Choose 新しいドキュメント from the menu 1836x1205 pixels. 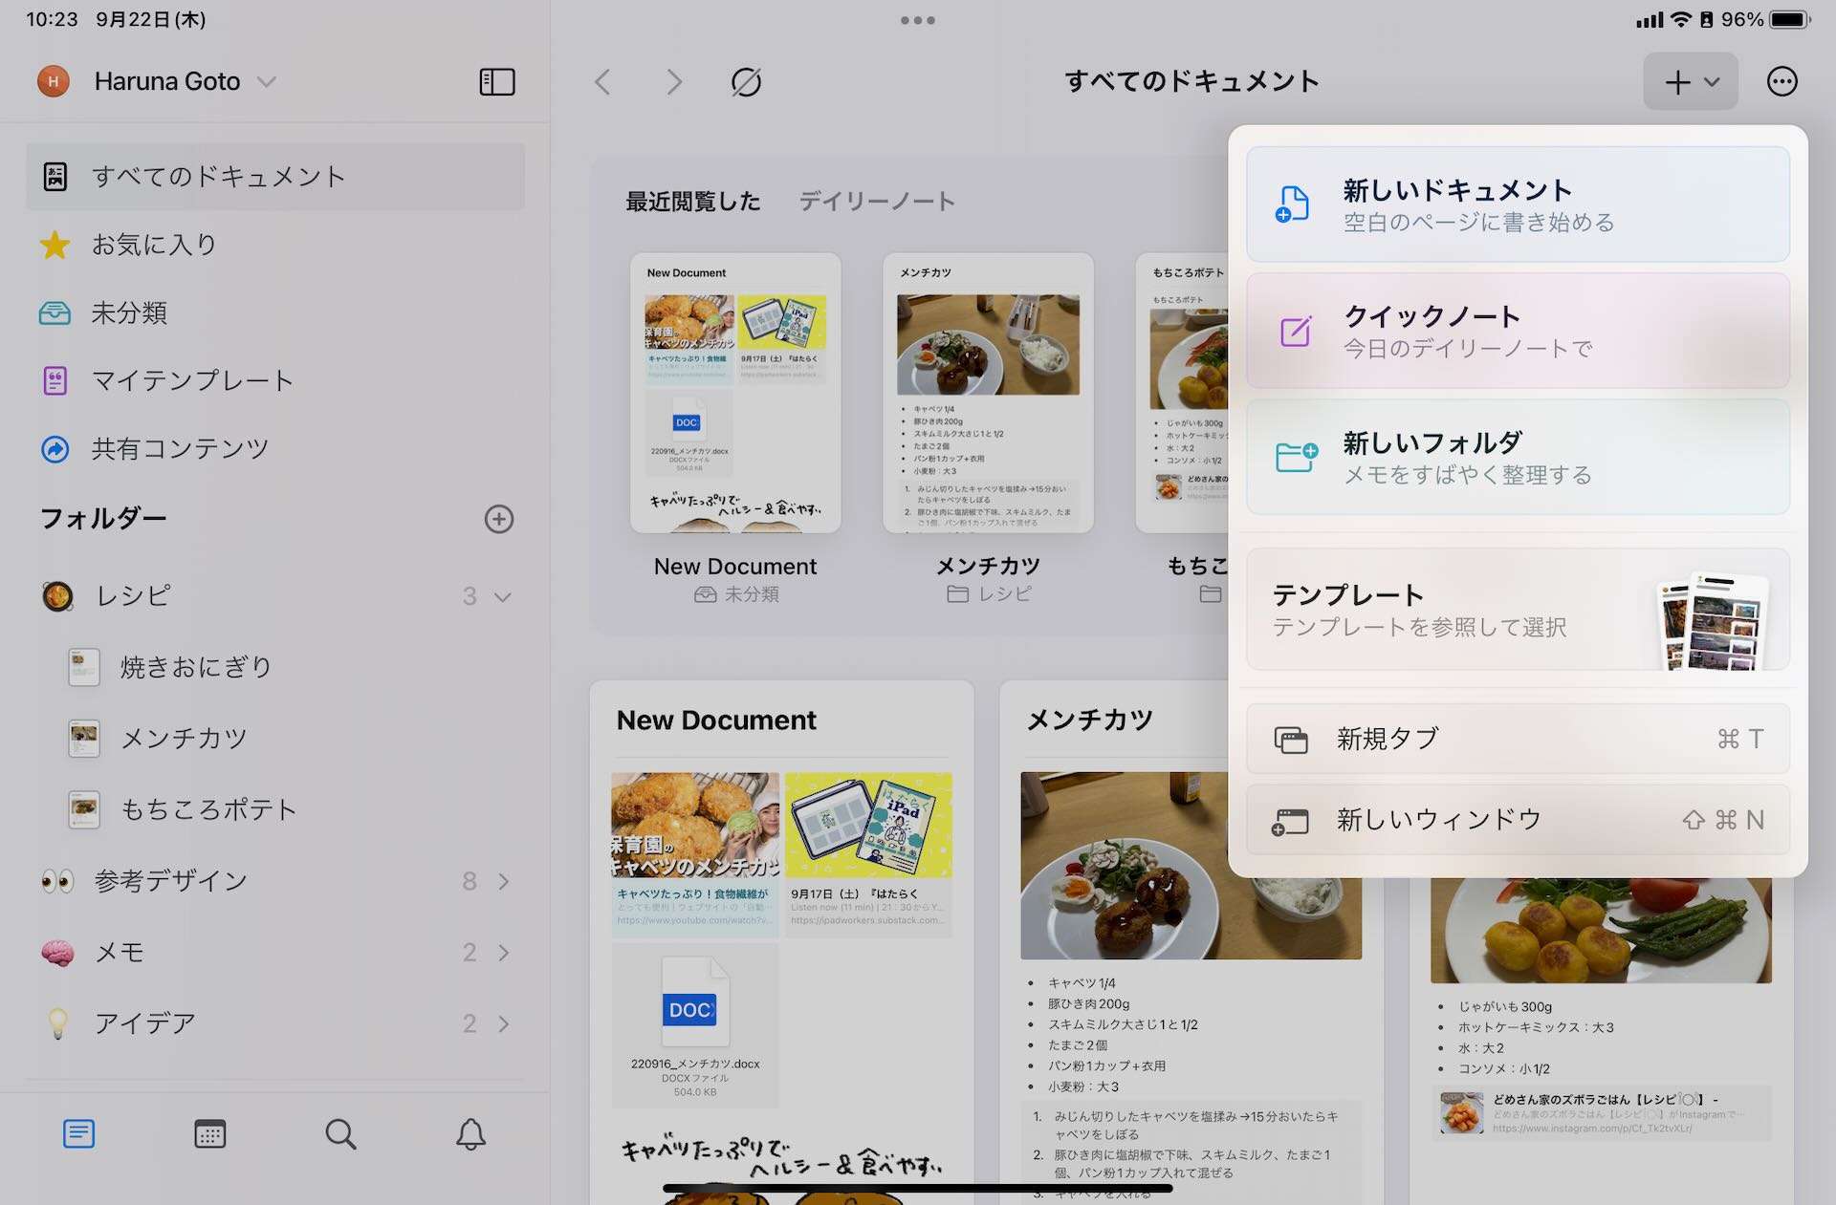[x=1518, y=204]
